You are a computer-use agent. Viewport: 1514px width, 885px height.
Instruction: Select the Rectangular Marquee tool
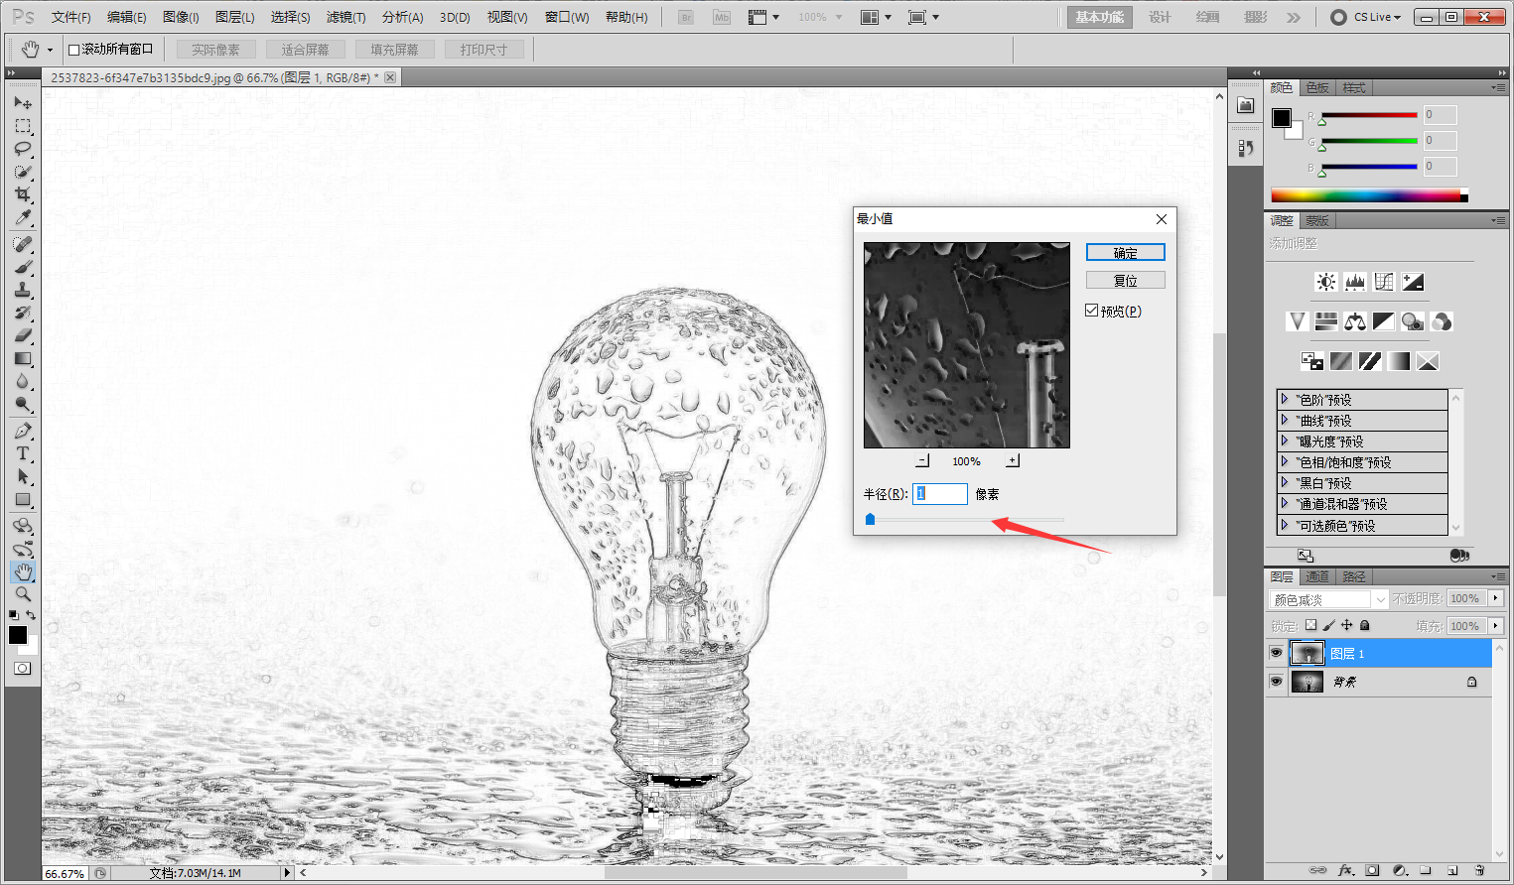23,126
